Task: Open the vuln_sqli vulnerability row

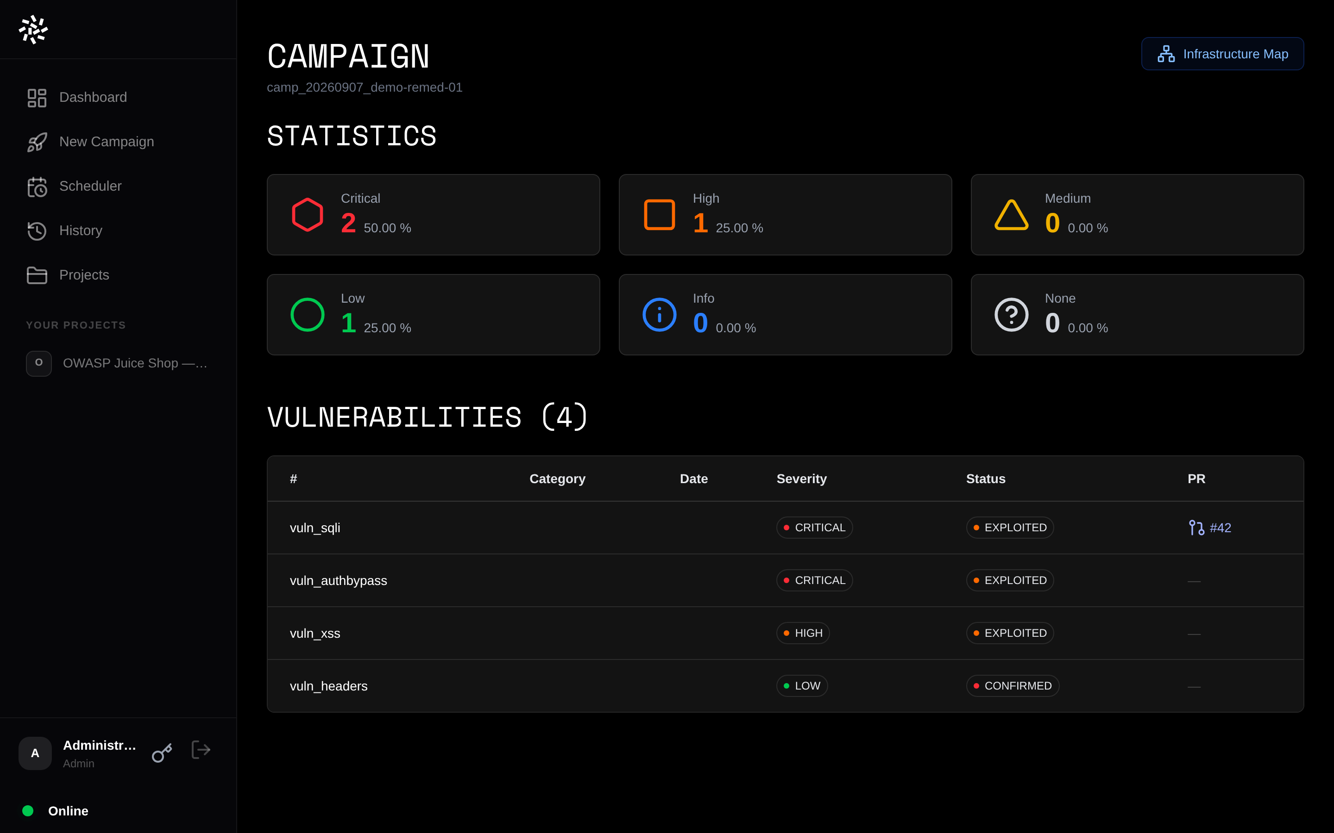Action: click(x=785, y=528)
